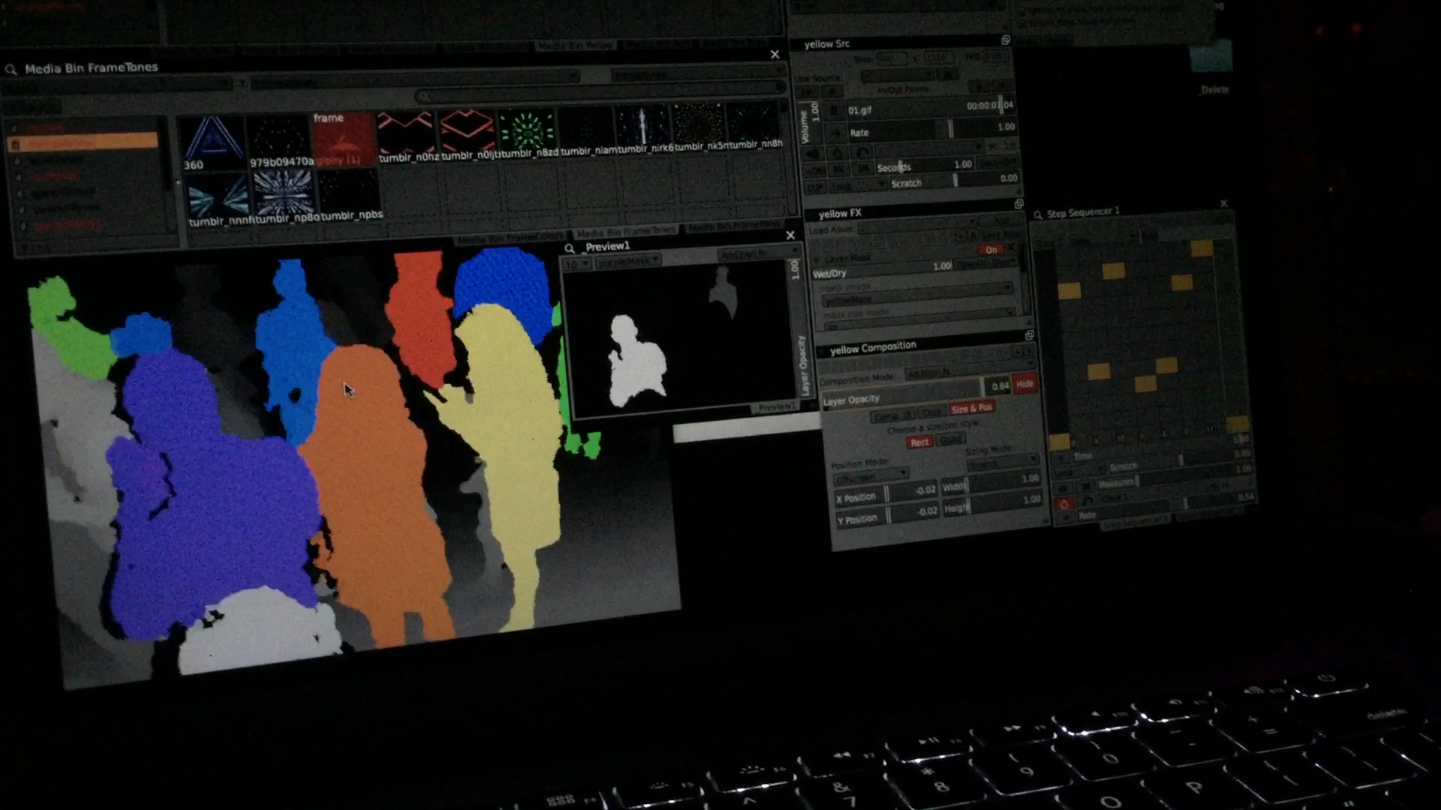Choose the Quad size/pos style
This screenshot has width=1441, height=810.
[950, 440]
